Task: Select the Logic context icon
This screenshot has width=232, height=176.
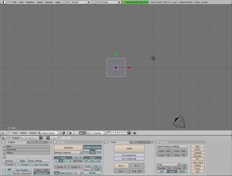Action: [23, 138]
